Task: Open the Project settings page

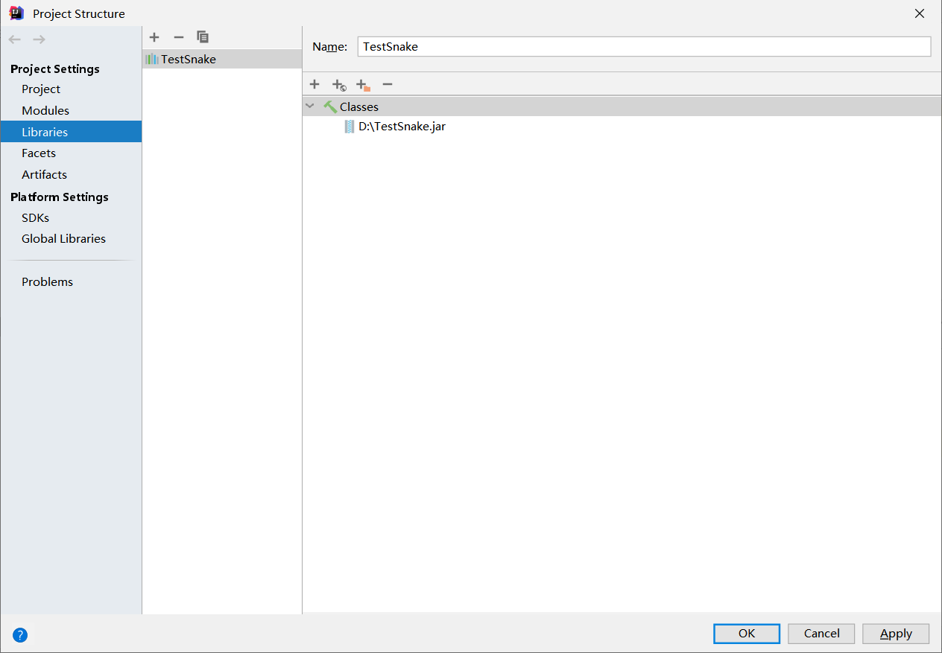Action: 41,89
